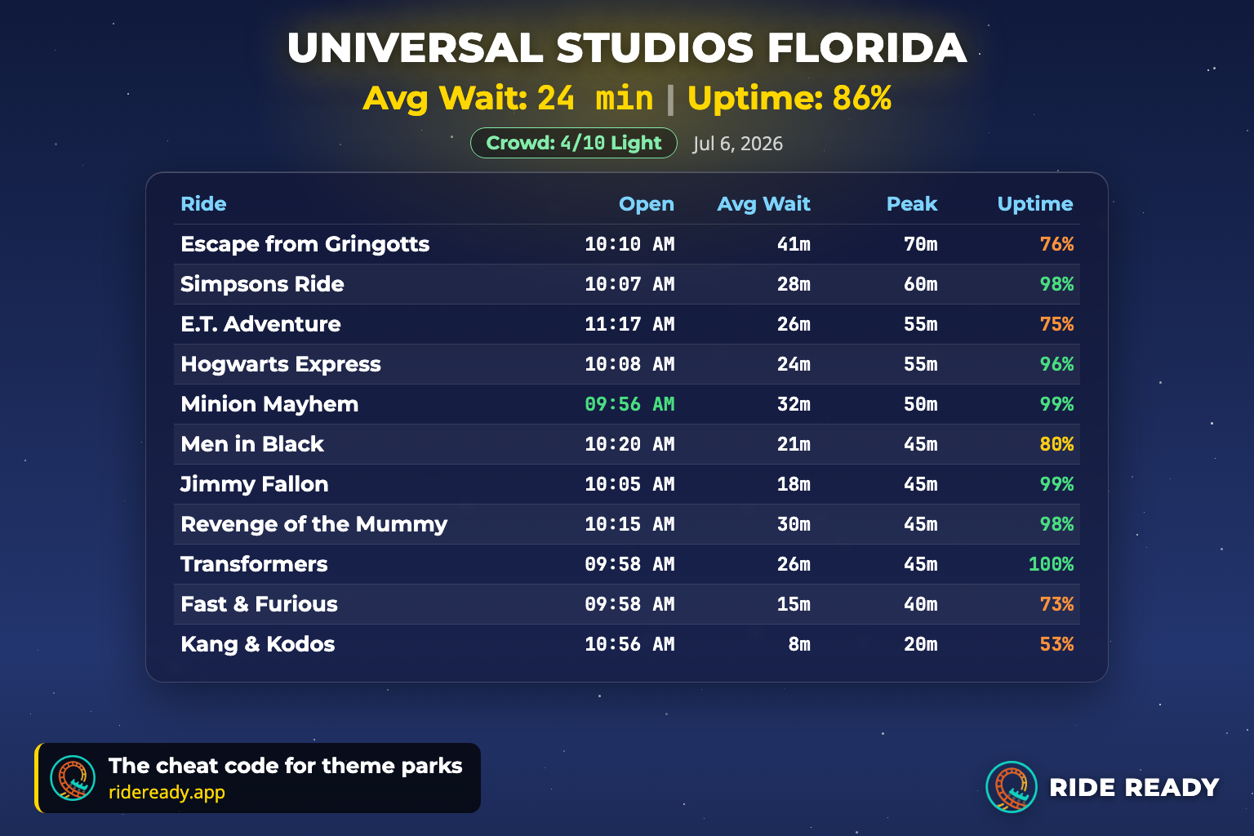Click Hogwarts Express open time "10:08 AM"
1254x836 pixels.
tap(629, 364)
